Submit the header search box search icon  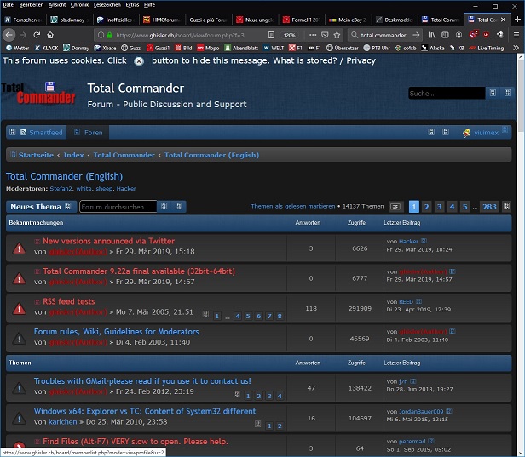(493, 93)
